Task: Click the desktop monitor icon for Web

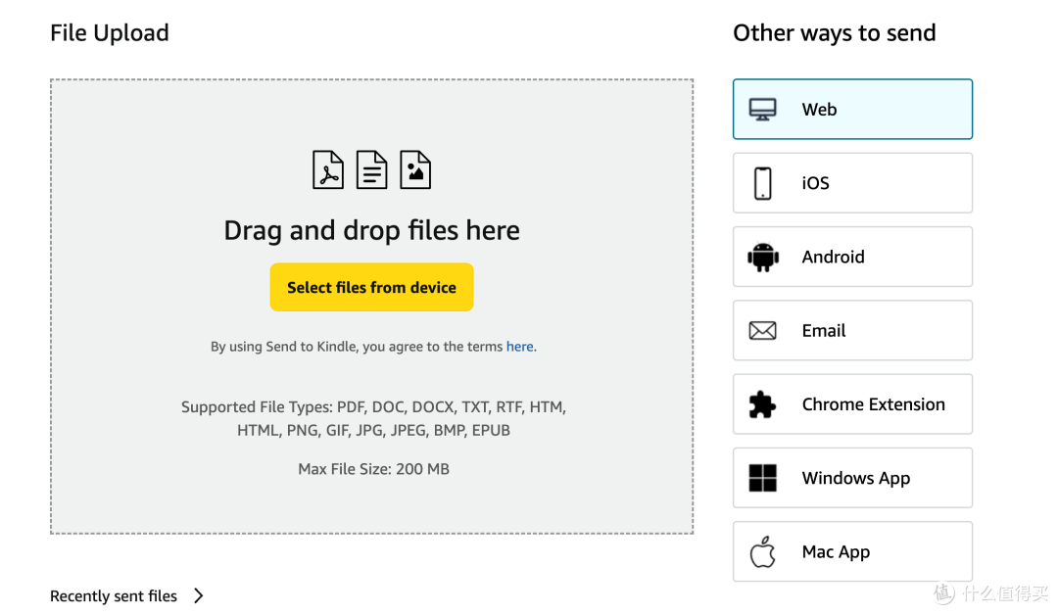Action: coord(762,110)
